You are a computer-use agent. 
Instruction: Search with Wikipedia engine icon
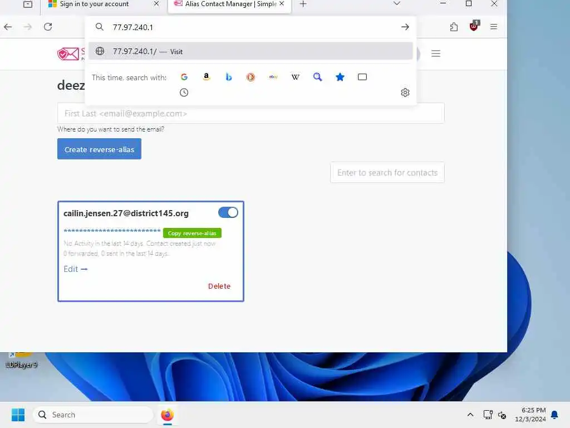295,77
